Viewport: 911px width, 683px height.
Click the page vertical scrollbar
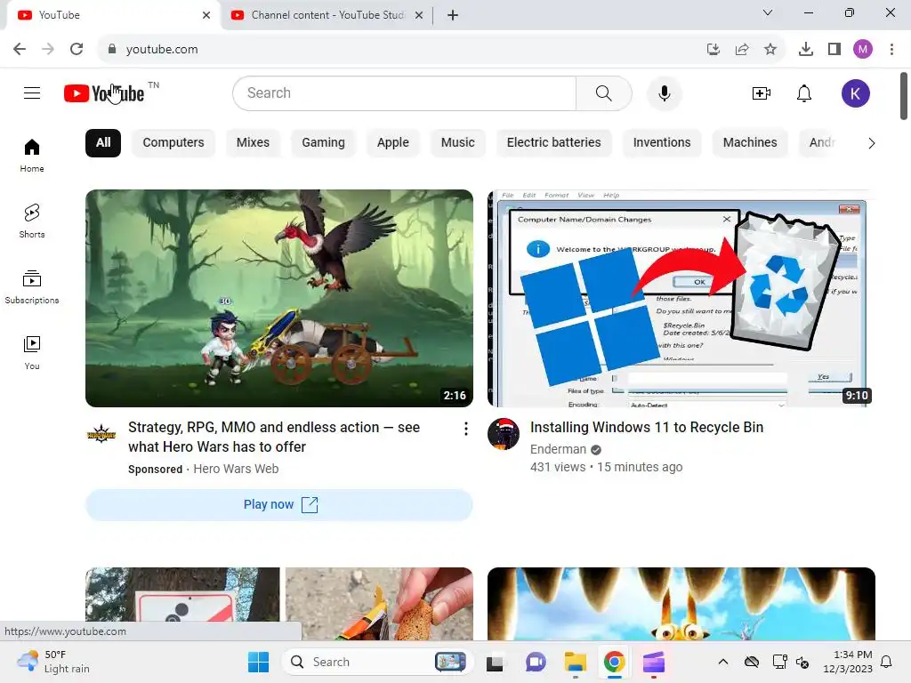tap(904, 96)
